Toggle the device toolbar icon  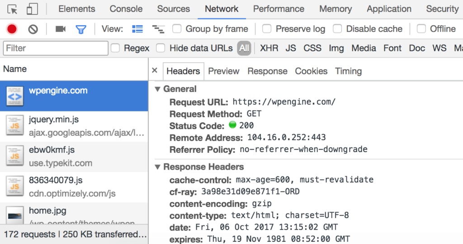[32, 9]
